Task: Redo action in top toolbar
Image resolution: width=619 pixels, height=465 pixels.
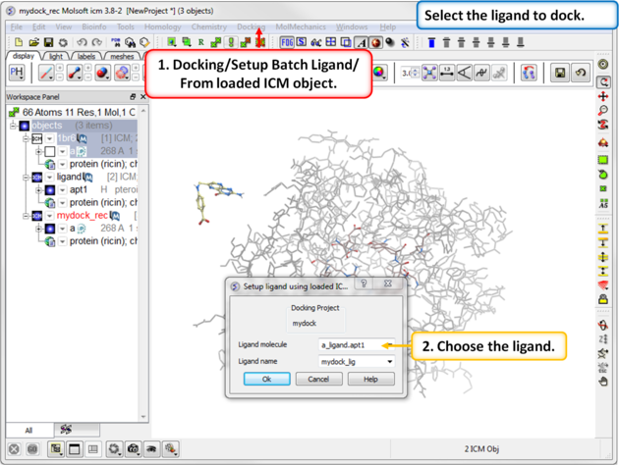Action: [96, 42]
